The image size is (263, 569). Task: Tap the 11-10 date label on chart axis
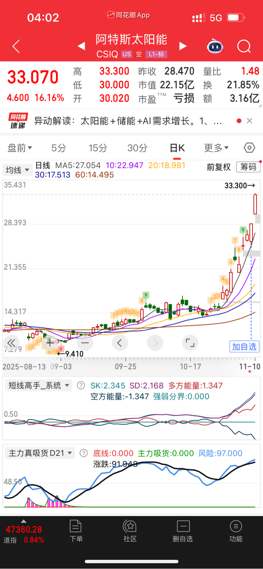(250, 366)
